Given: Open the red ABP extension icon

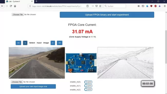Looking at the screenshot, I should 155,6.
